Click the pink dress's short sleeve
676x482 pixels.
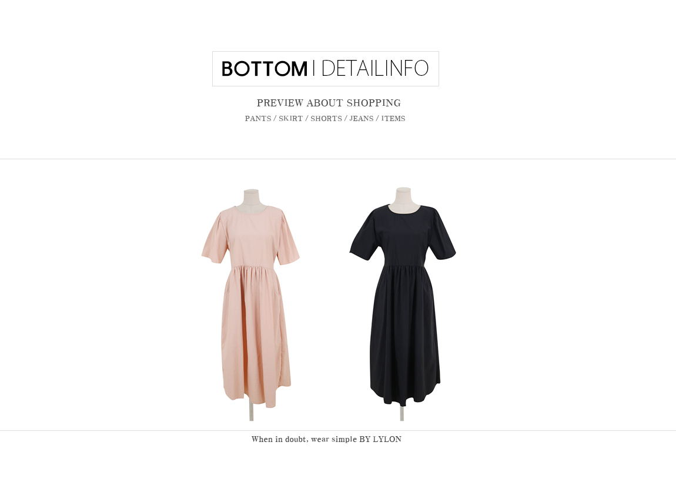215,242
